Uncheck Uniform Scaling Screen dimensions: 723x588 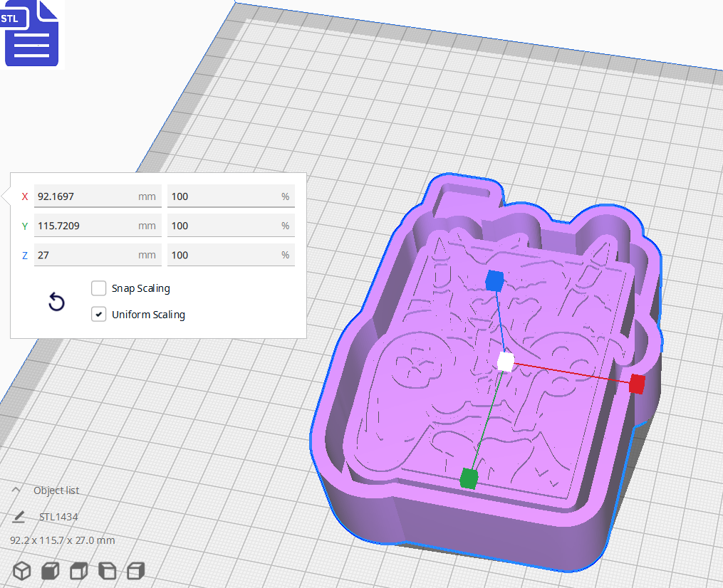coord(98,314)
